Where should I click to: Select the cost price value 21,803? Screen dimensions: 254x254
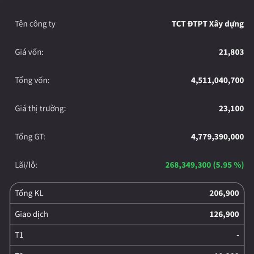click(232, 52)
